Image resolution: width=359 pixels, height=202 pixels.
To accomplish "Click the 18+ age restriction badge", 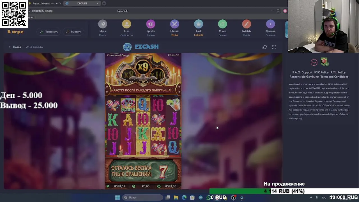I will pos(314,62).
